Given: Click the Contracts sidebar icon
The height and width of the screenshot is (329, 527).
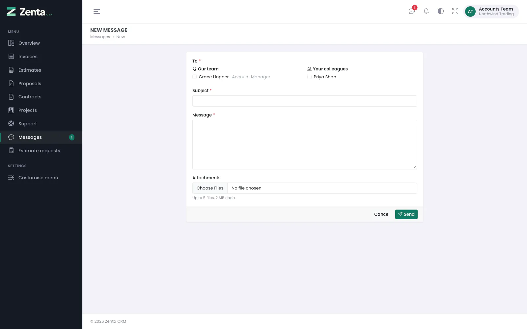Looking at the screenshot, I should click(x=11, y=97).
